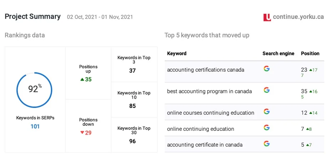Viewport: 334px width, 156px height.
Task: Select the Search engine column header
Action: (x=278, y=53)
